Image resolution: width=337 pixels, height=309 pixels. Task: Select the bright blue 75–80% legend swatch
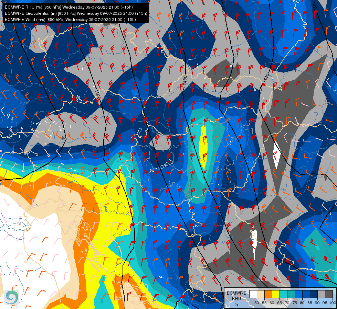[299, 294]
